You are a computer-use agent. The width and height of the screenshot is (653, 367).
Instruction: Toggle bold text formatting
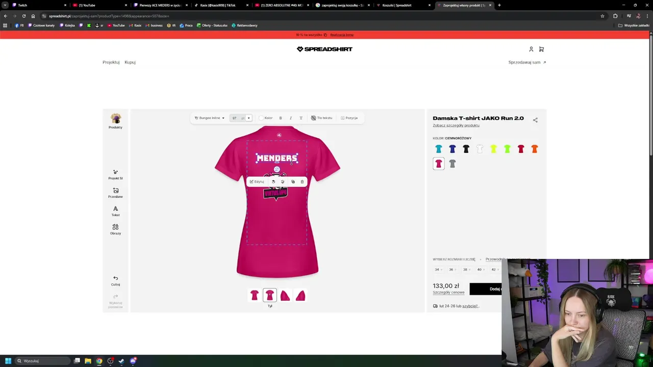280,118
